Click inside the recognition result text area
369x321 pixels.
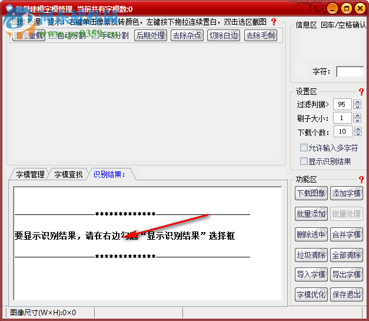[148, 243]
